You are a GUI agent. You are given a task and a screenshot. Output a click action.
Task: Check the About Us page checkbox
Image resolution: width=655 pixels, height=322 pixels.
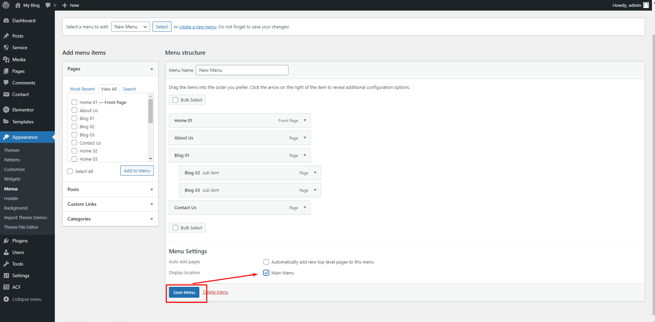point(74,110)
